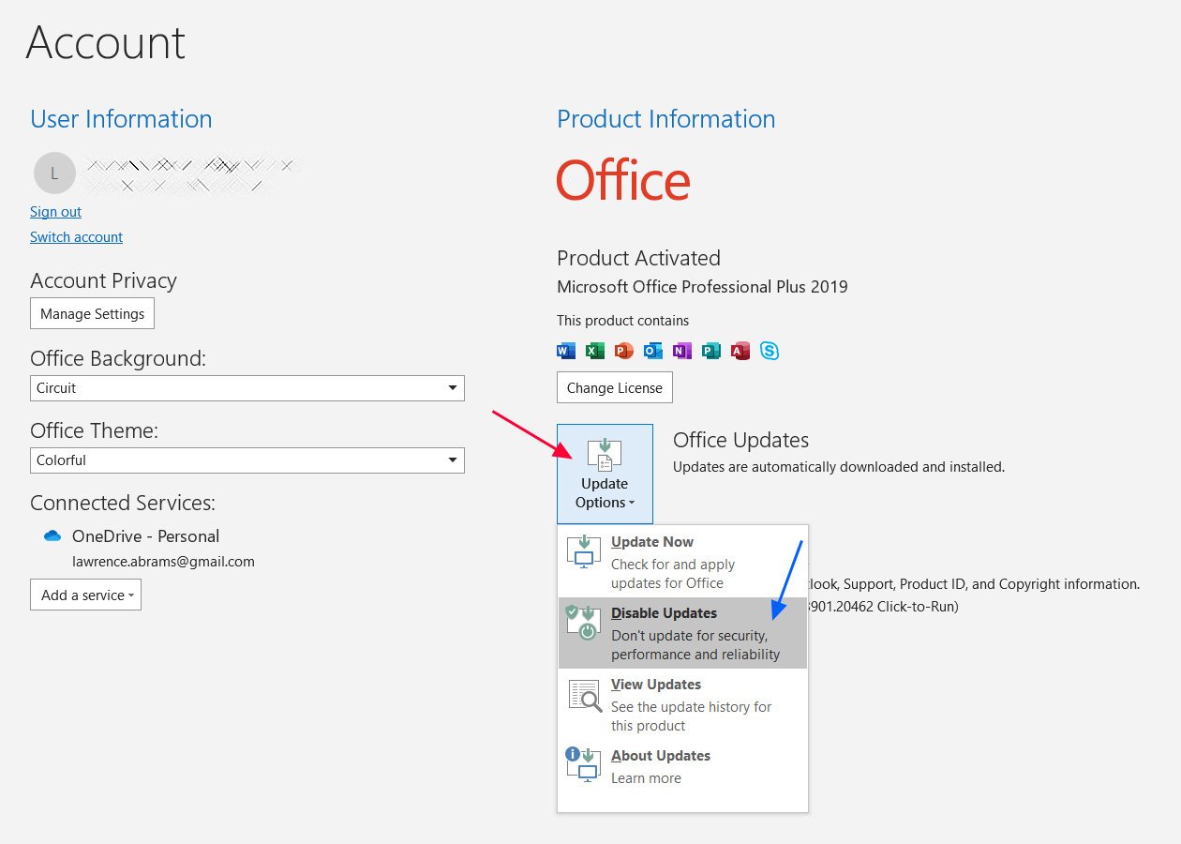
Task: Open Manage Settings for Account Privacy
Action: [92, 314]
